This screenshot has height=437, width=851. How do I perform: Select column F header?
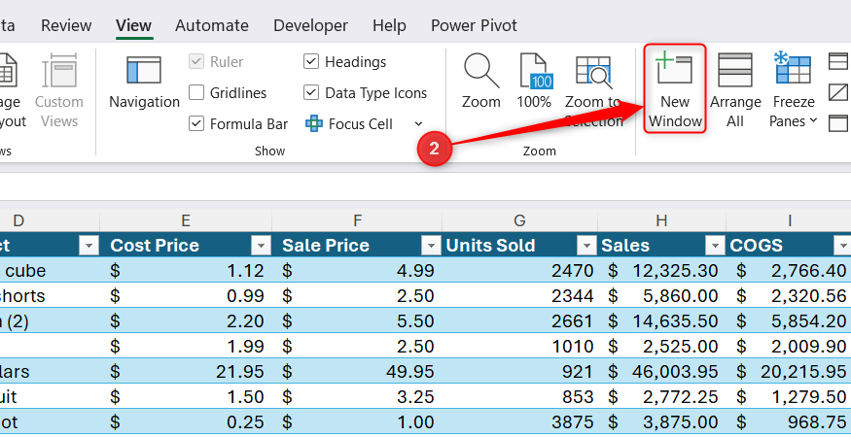point(357,220)
